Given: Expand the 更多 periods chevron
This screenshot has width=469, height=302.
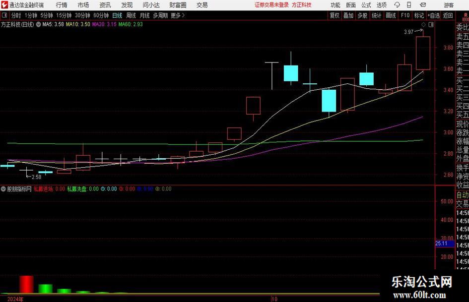Looking at the screenshot, I should click(x=183, y=15).
